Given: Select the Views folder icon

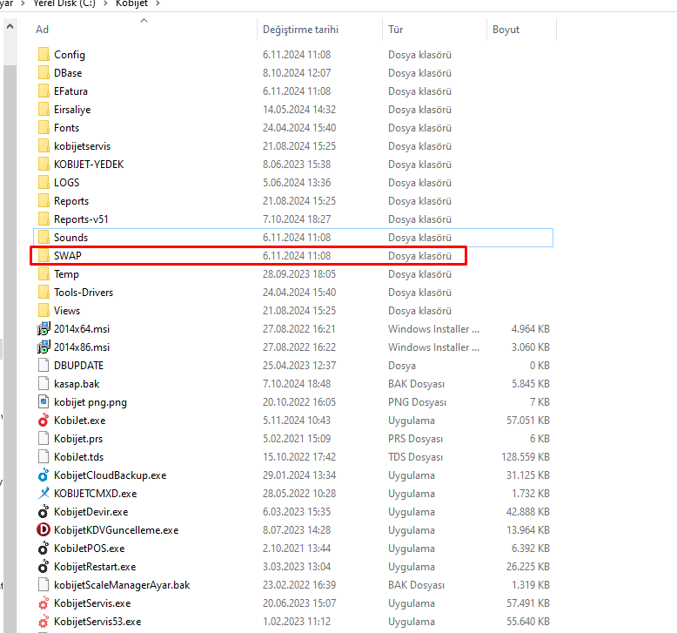Looking at the screenshot, I should coord(44,310).
